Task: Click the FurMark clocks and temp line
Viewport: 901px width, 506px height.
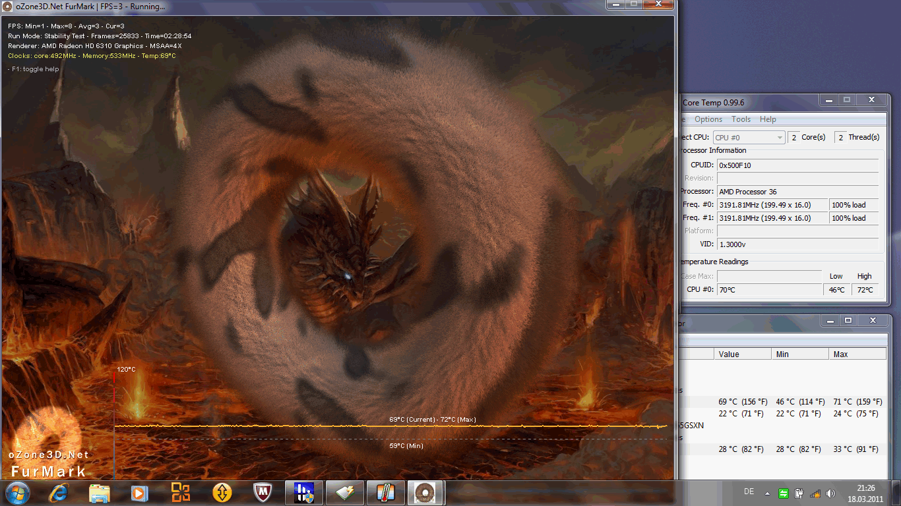Action: click(x=92, y=56)
